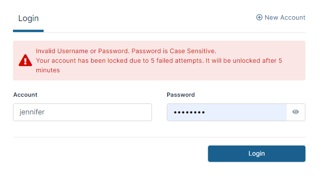Click the plus circle icon beside New Account
The height and width of the screenshot is (181, 326).
(259, 17)
